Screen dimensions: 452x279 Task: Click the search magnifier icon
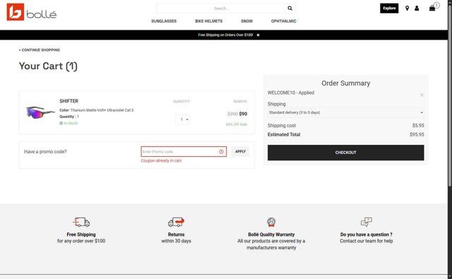290,8
